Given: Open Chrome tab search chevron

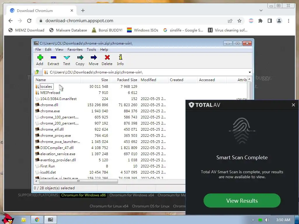Looking at the screenshot, I should pos(261,10).
